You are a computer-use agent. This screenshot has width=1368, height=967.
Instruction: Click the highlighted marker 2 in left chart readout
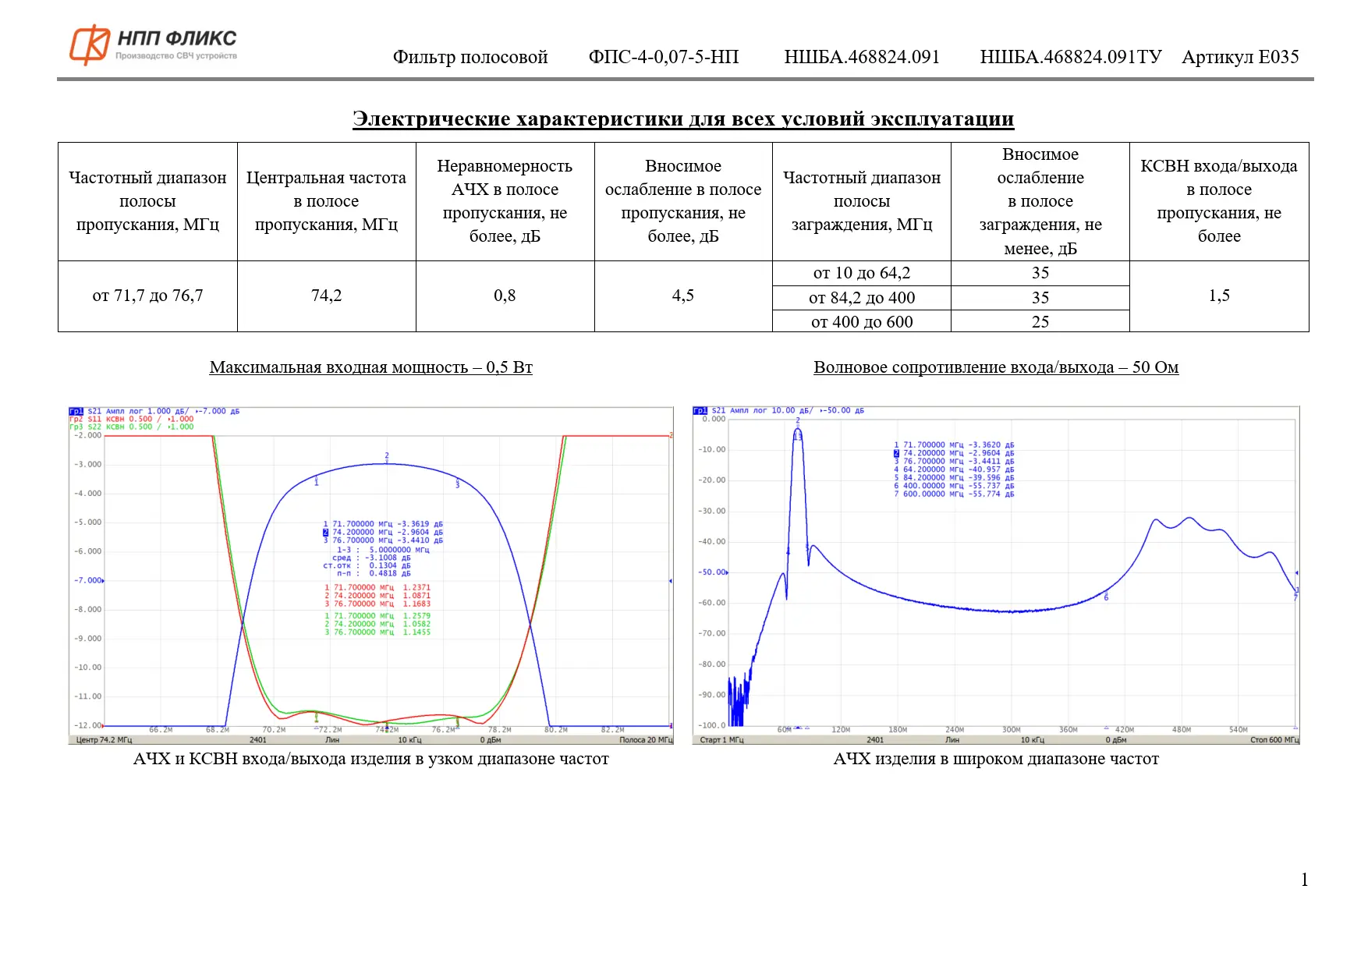[x=325, y=533]
